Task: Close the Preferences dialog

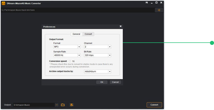Action: click(120, 26)
